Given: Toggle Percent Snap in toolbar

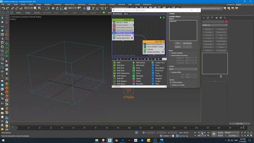Looking at the screenshot, I should pos(102,8).
